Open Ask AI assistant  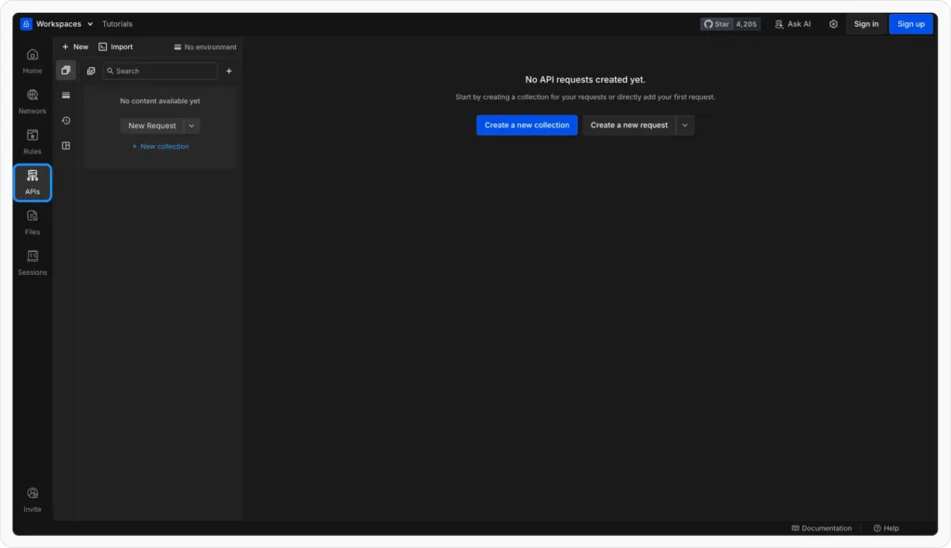(x=791, y=23)
